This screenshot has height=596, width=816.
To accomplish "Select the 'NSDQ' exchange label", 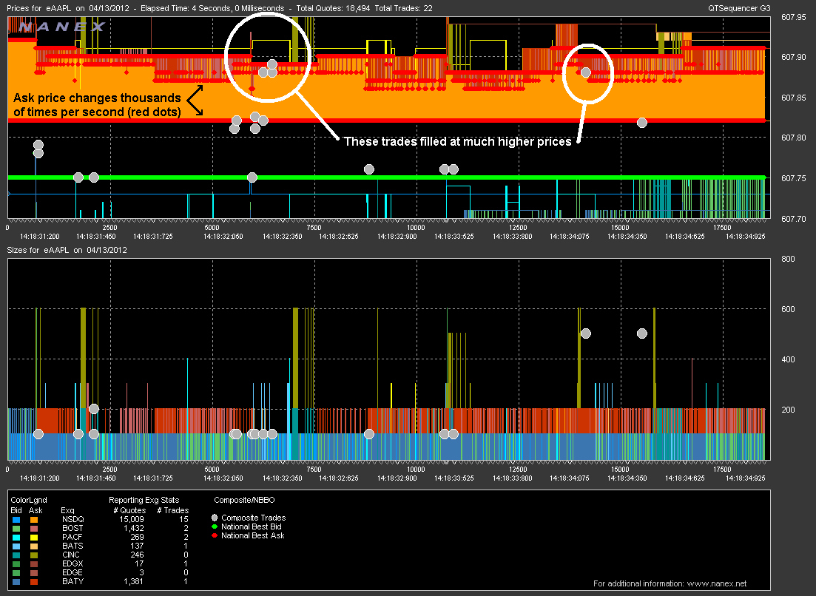I will [x=73, y=519].
